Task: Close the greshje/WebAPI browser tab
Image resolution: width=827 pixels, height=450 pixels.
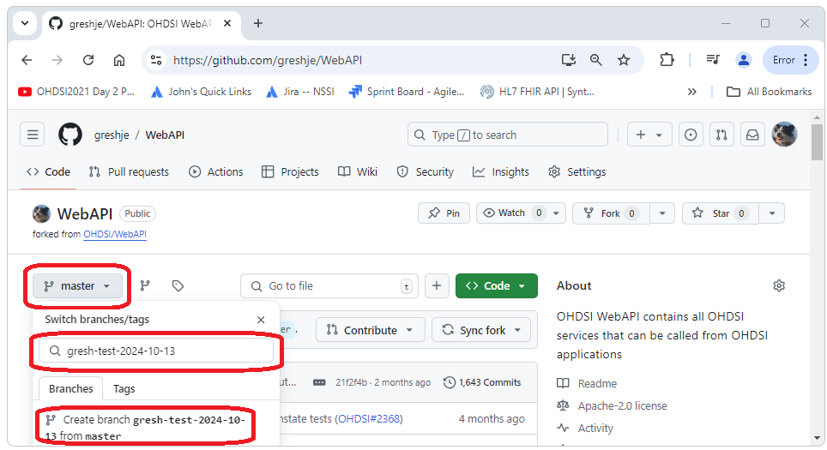Action: click(x=227, y=23)
